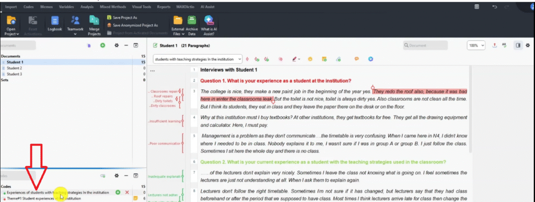Click the AB spell check icon
Image resolution: width=535 pixels, height=202 pixels.
[x=504, y=45]
